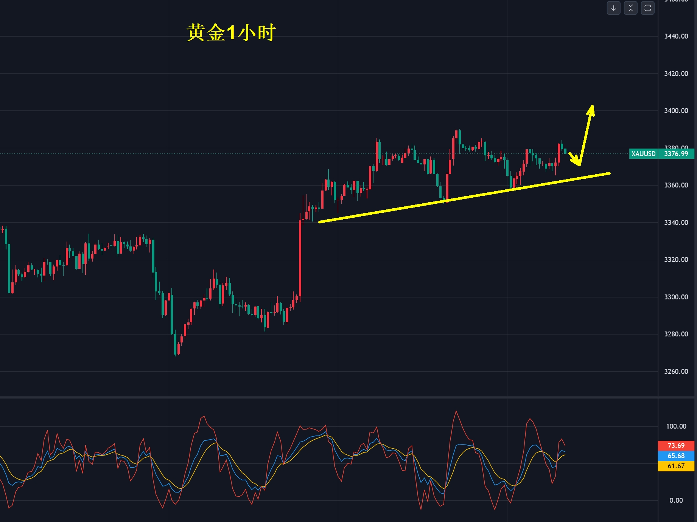Click the 3320.00 price axis label
This screenshot has height=522, width=697.
[x=676, y=260]
